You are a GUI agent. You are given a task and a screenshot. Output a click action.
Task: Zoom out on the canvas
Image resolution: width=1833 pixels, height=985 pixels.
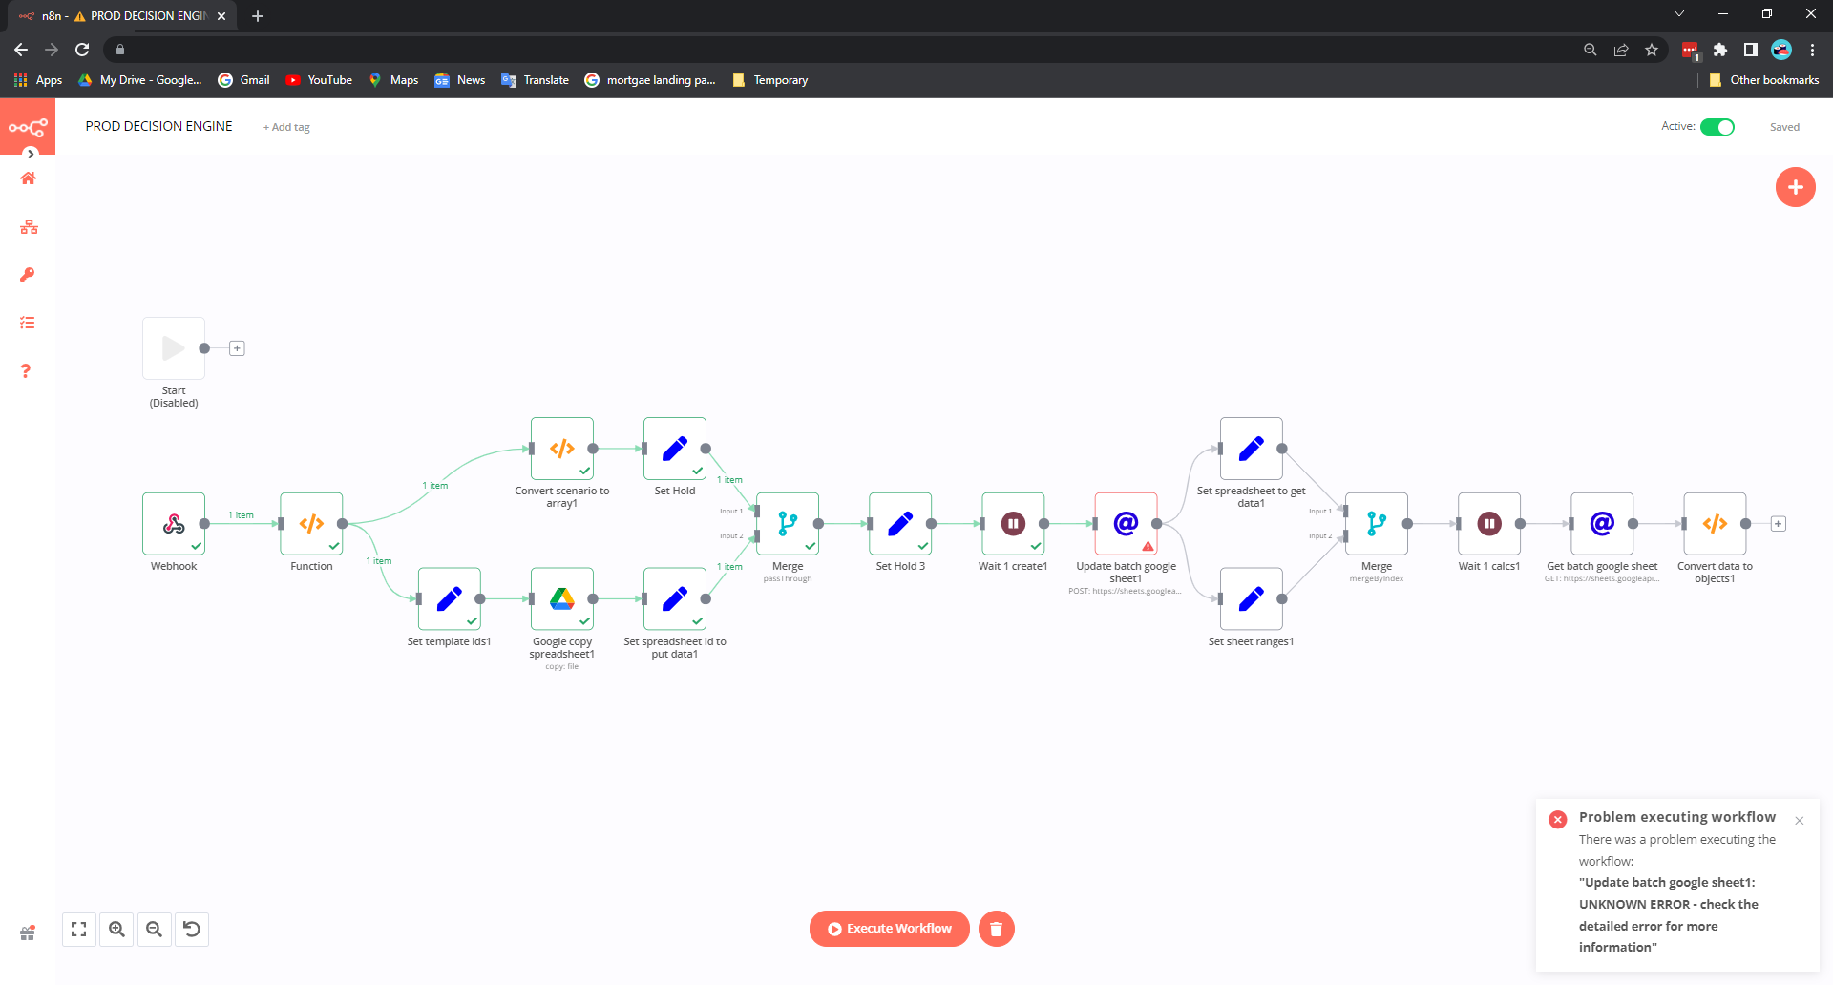tap(154, 929)
